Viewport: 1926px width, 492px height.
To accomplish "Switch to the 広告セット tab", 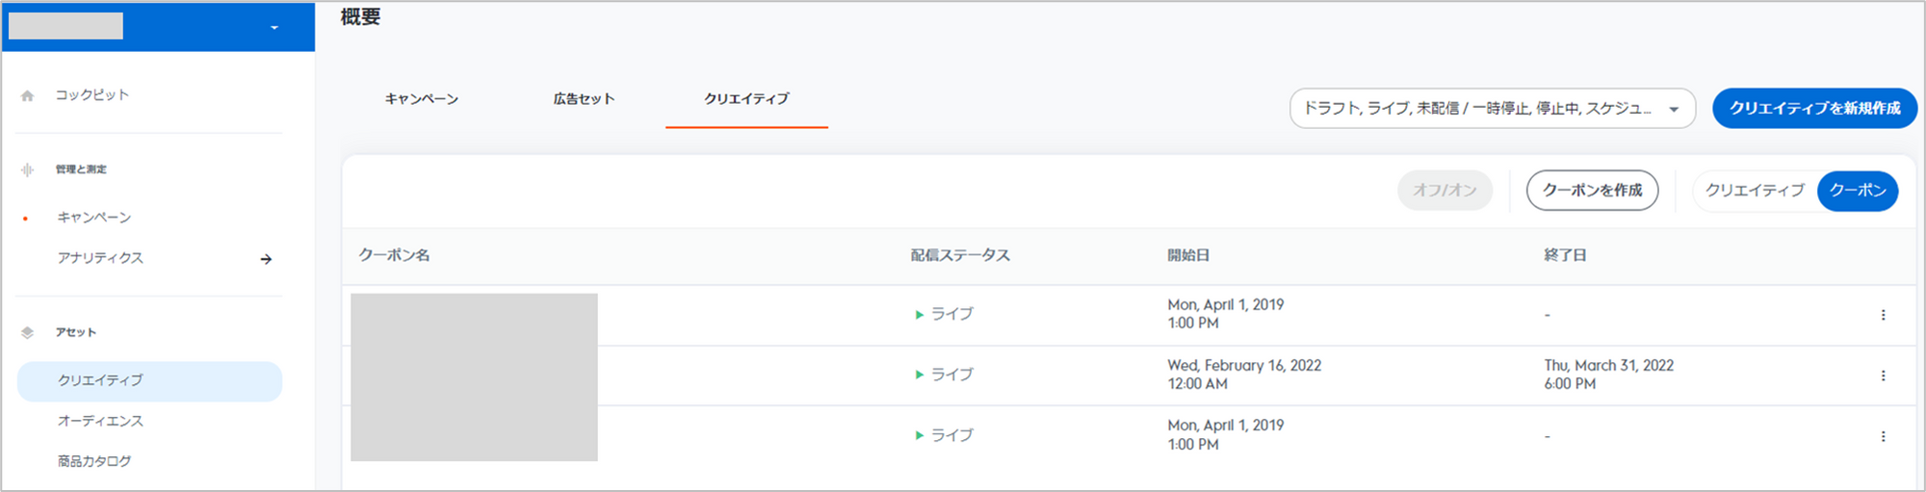I will [x=584, y=99].
